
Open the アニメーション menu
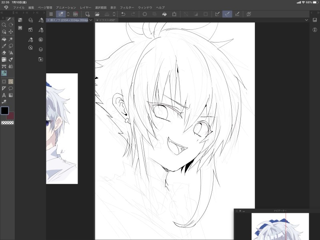tap(66, 8)
